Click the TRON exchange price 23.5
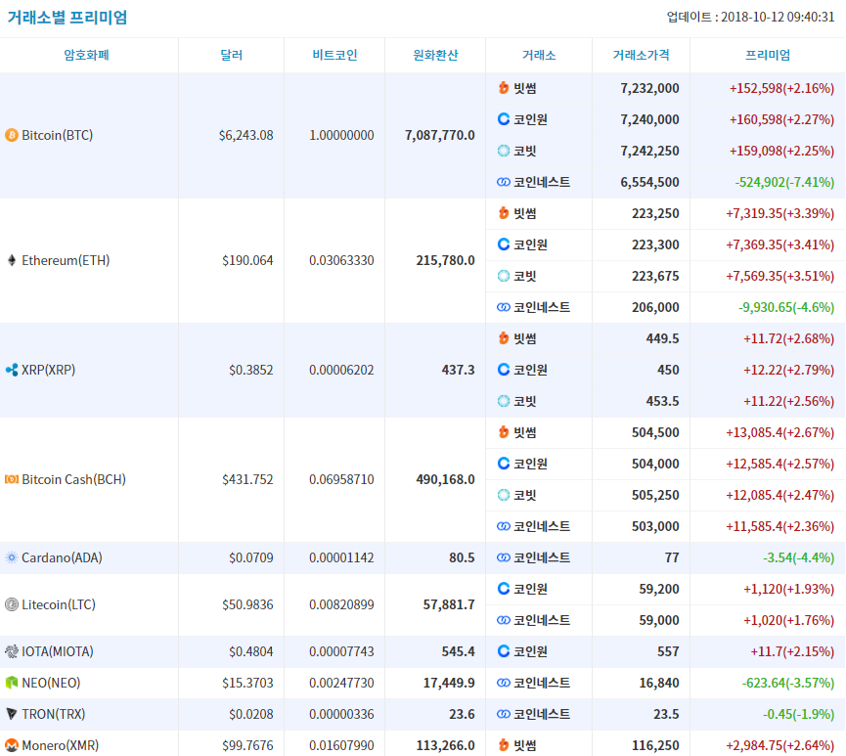The height and width of the screenshot is (756, 846). [x=666, y=714]
